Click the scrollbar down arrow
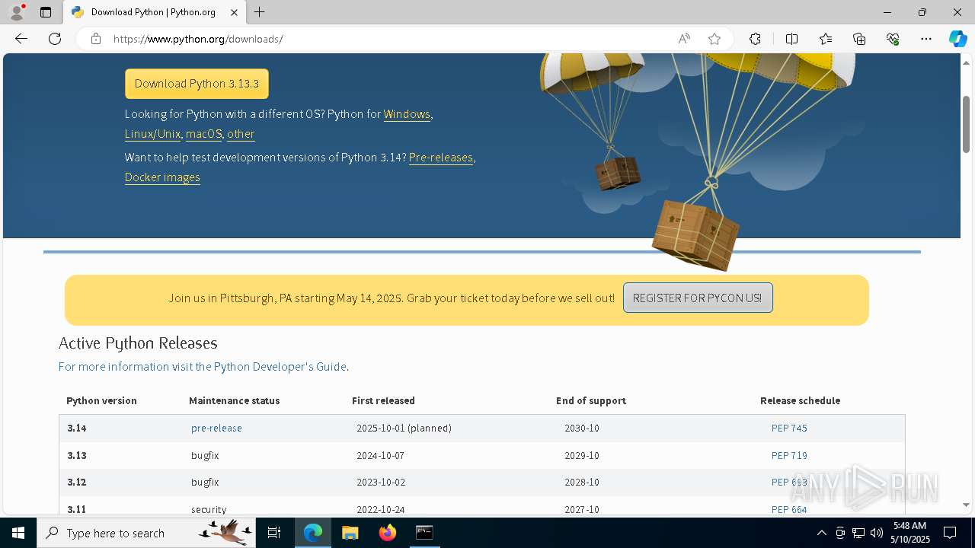 click(x=966, y=505)
